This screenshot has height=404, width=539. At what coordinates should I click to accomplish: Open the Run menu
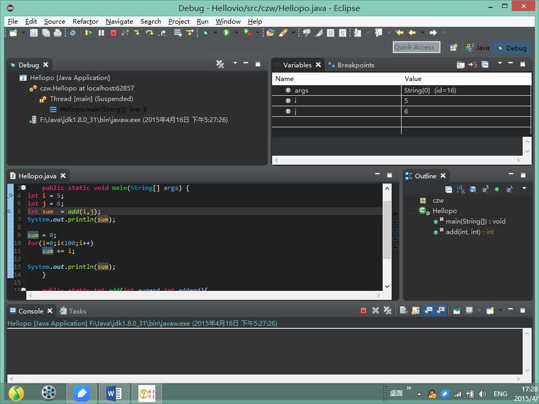203,22
